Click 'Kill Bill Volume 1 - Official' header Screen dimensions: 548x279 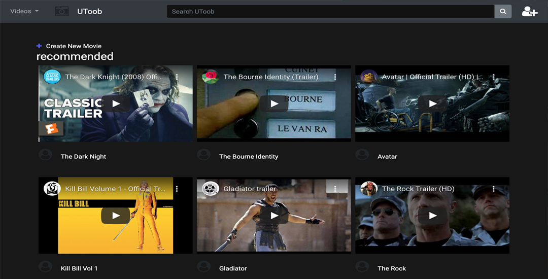click(116, 189)
